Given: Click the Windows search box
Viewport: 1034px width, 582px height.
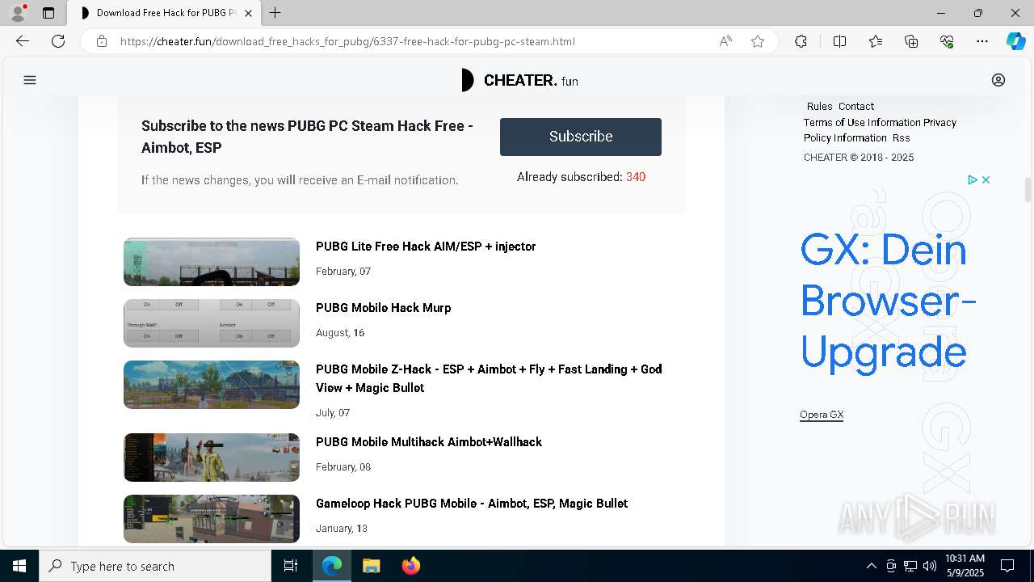Looking at the screenshot, I should point(155,566).
